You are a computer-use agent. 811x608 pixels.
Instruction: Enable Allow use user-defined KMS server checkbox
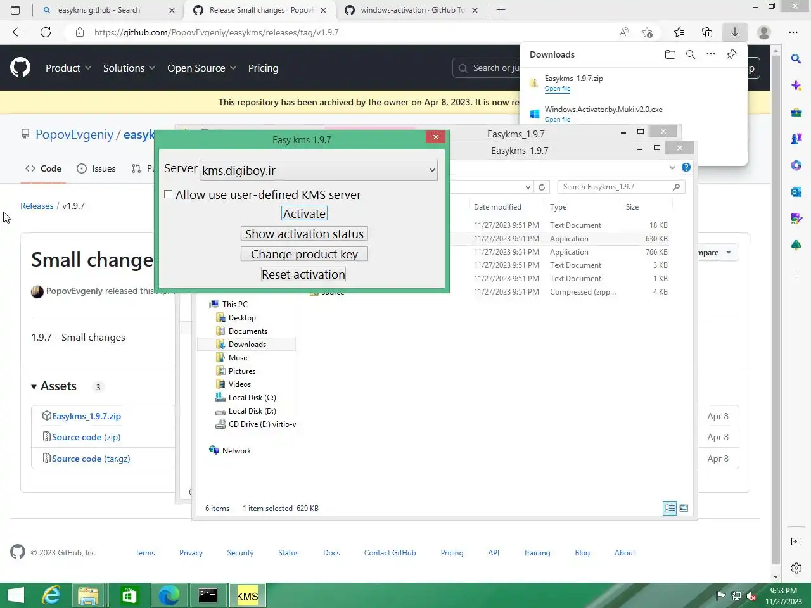(x=169, y=194)
